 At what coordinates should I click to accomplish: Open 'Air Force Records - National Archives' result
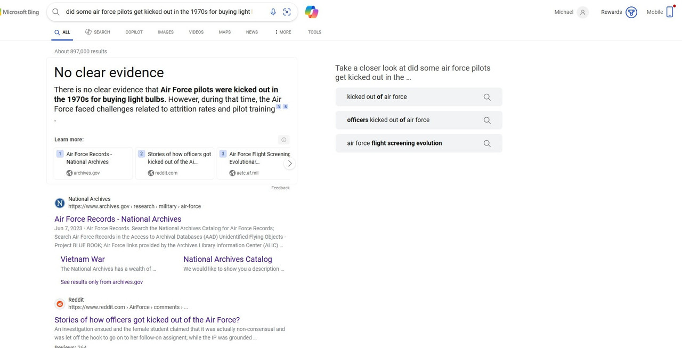click(x=118, y=219)
